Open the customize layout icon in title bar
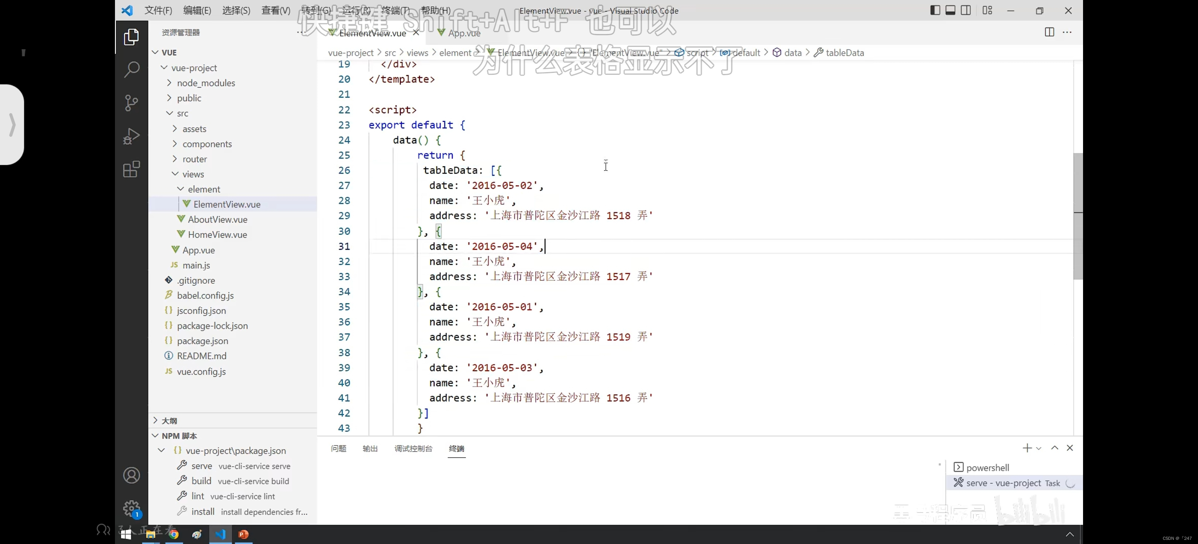This screenshot has width=1198, height=544. pos(987,10)
